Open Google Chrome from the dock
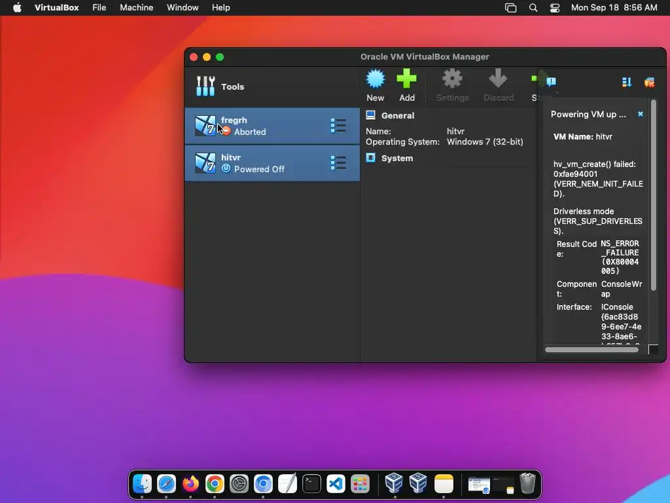The height and width of the screenshot is (503, 670). (x=215, y=484)
